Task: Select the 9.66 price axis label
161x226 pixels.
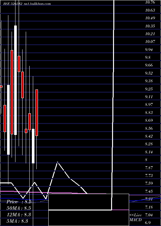Action: pyautogui.click(x=149, y=65)
